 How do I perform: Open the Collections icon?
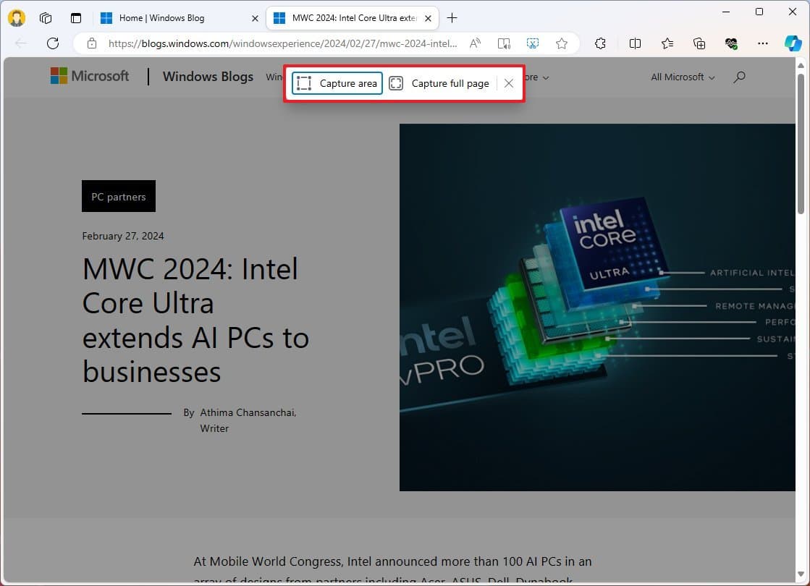click(x=699, y=43)
